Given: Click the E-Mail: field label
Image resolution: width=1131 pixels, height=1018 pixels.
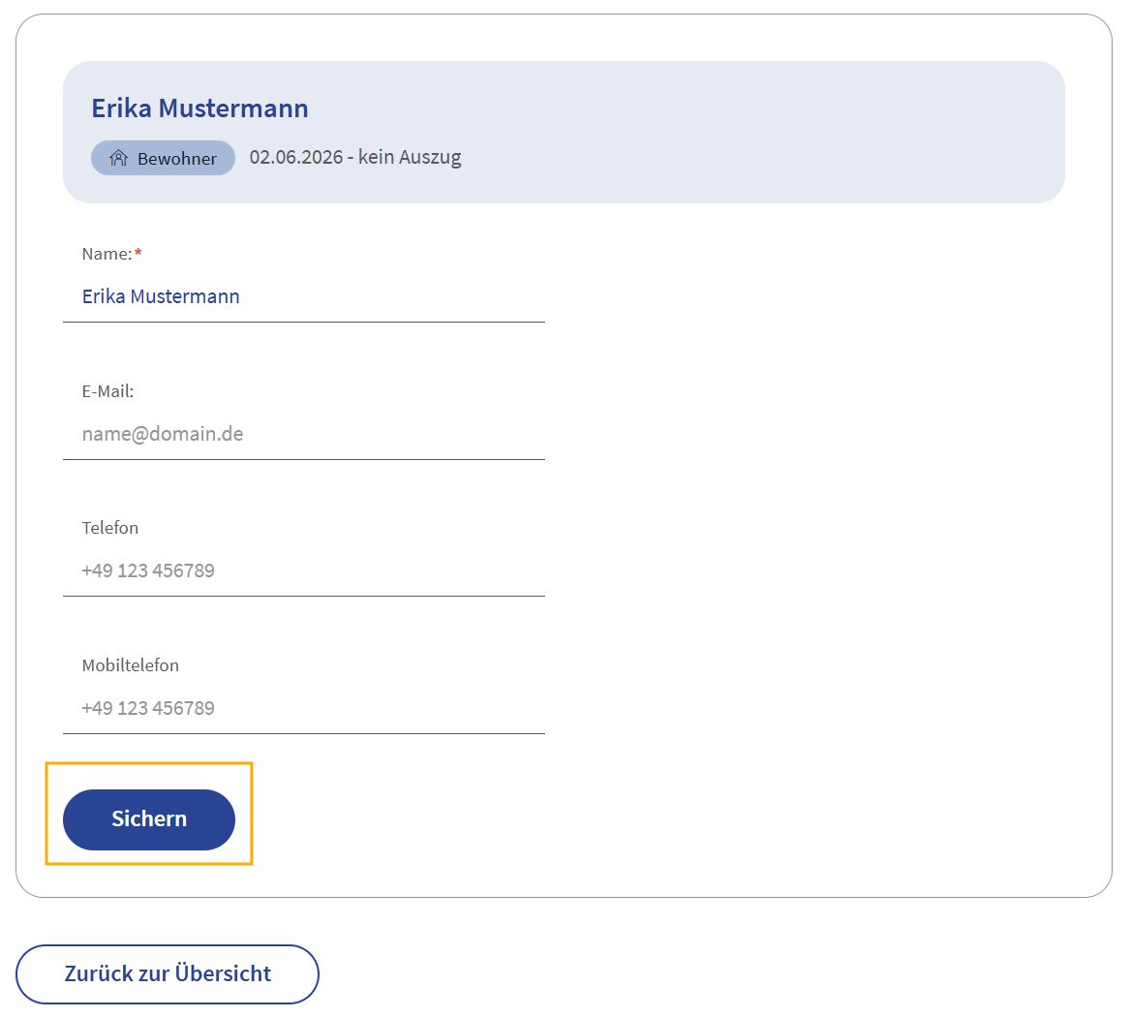Looking at the screenshot, I should coord(107,391).
